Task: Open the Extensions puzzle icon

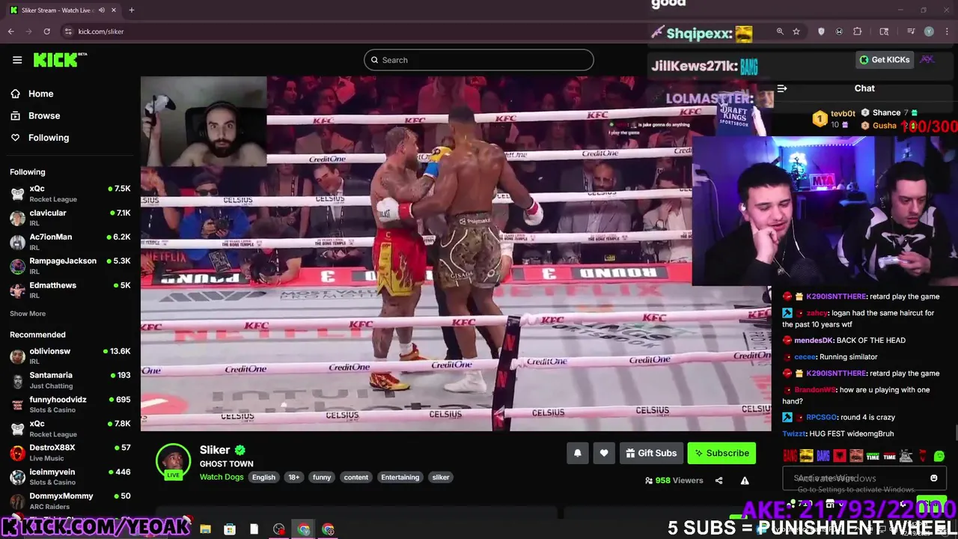Action: pos(858,31)
